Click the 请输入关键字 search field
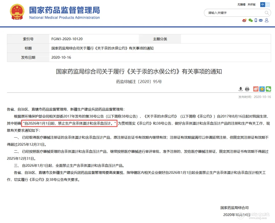The image size is (275, 223). coord(234,13)
